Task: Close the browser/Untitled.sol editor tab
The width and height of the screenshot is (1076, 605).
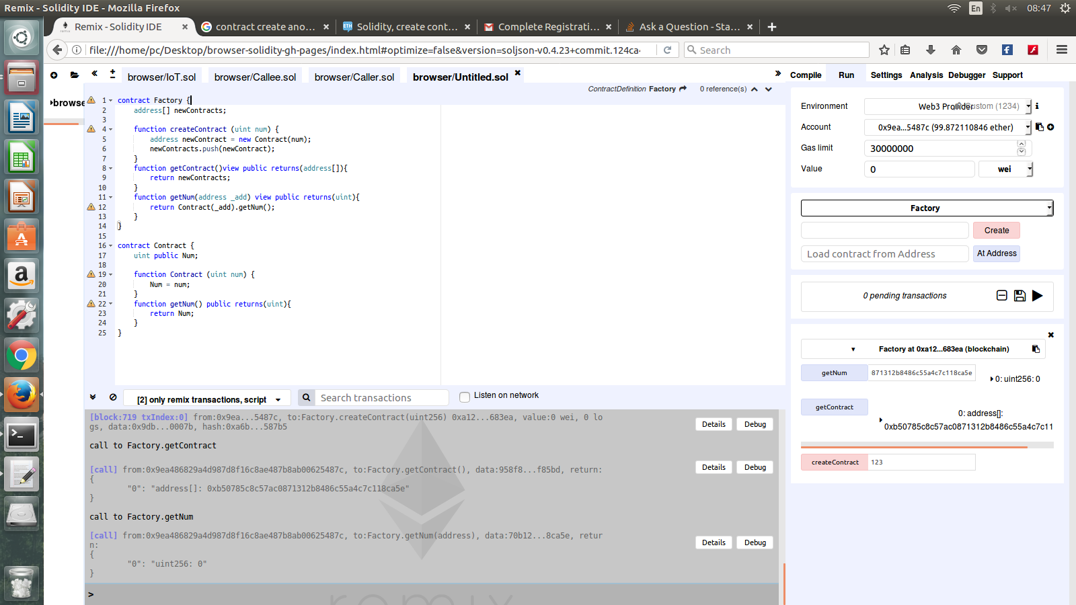Action: pos(518,73)
